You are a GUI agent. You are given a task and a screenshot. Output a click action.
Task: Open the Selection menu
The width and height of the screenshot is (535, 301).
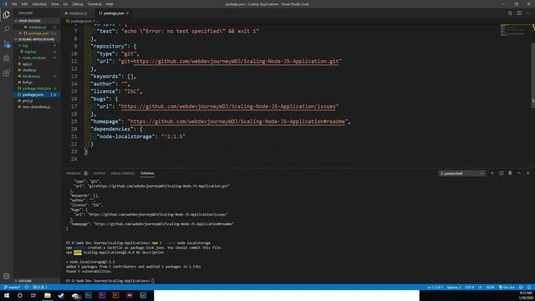point(39,4)
